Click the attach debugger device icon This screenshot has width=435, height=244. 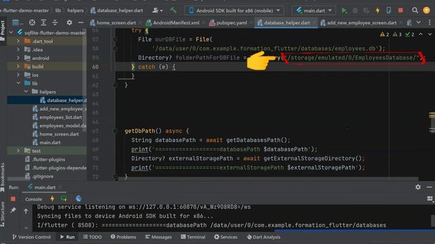389,11
